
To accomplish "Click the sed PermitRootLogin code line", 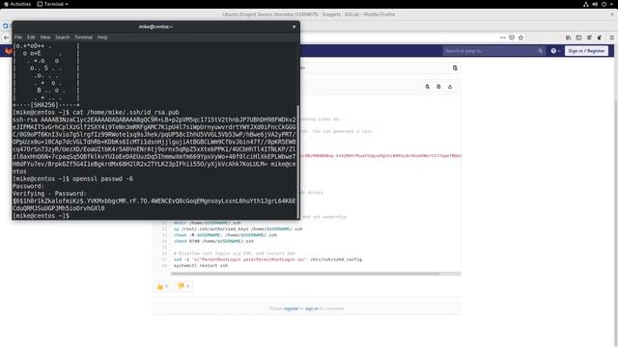I will 267,259.
